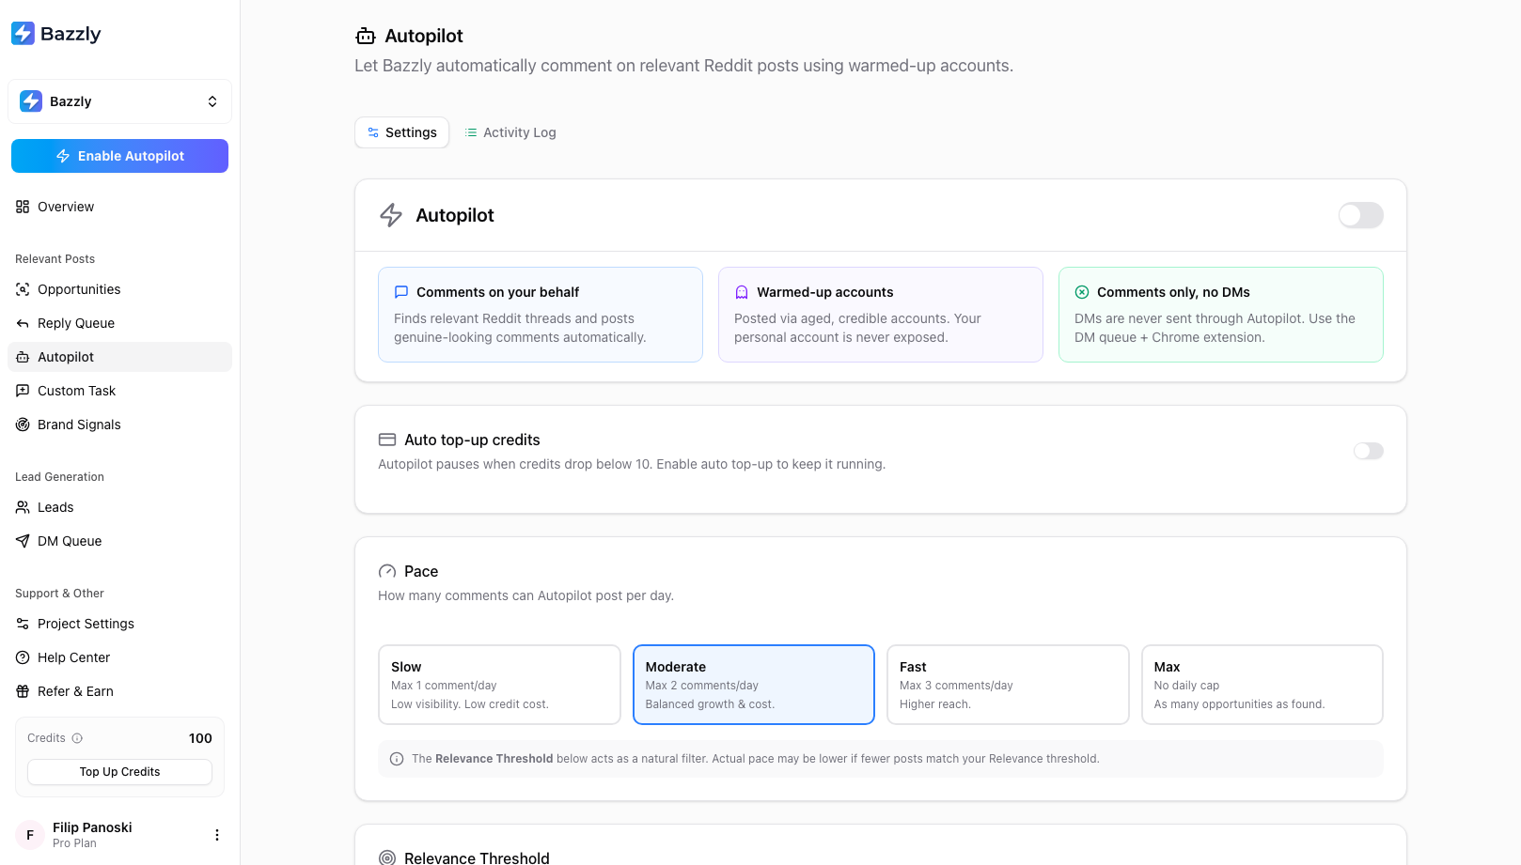Click the 'Lead Generation' section label

pyautogui.click(x=59, y=477)
